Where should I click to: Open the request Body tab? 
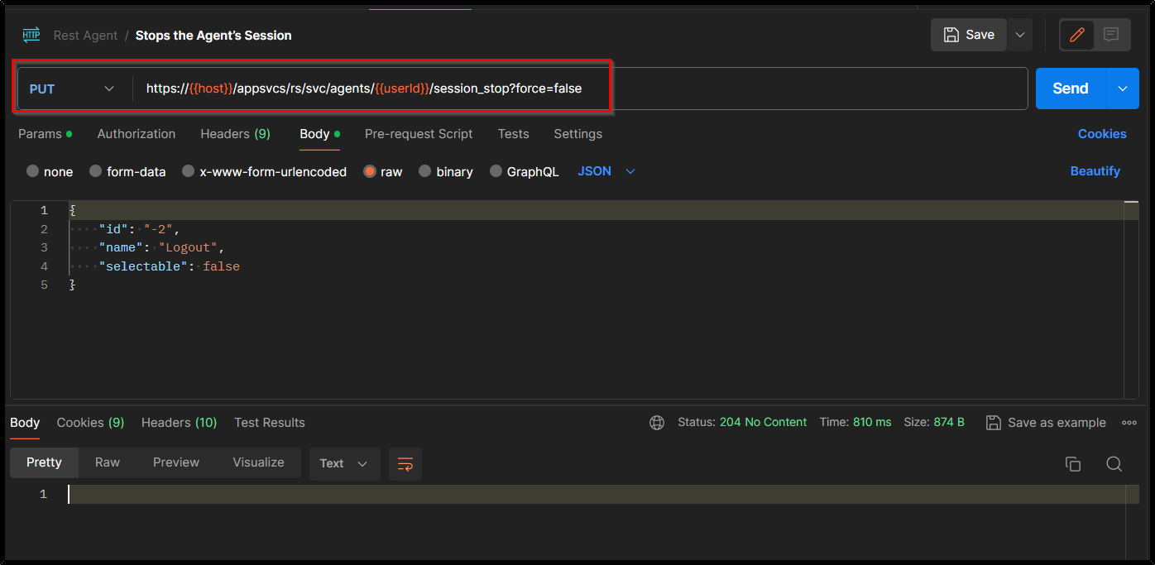319,134
